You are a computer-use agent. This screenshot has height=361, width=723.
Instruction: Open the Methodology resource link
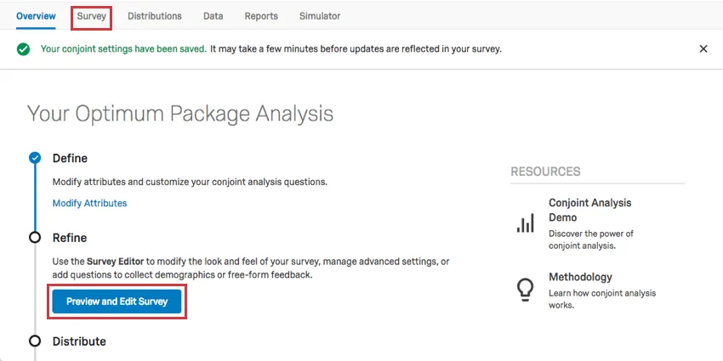[x=580, y=277]
